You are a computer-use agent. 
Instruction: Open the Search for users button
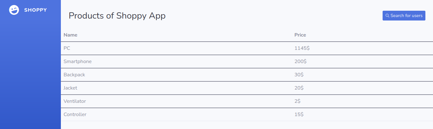coord(404,15)
